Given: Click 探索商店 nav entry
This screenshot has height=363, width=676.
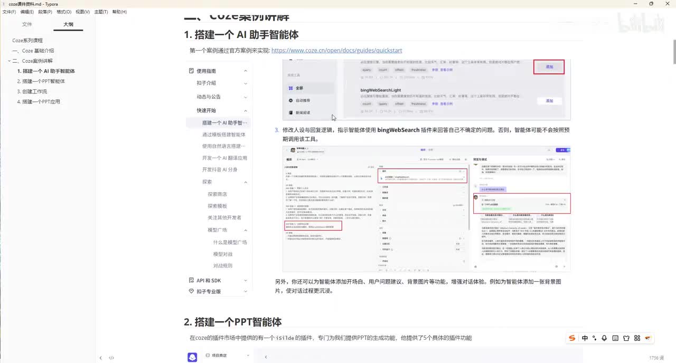Looking at the screenshot, I should point(217,194).
